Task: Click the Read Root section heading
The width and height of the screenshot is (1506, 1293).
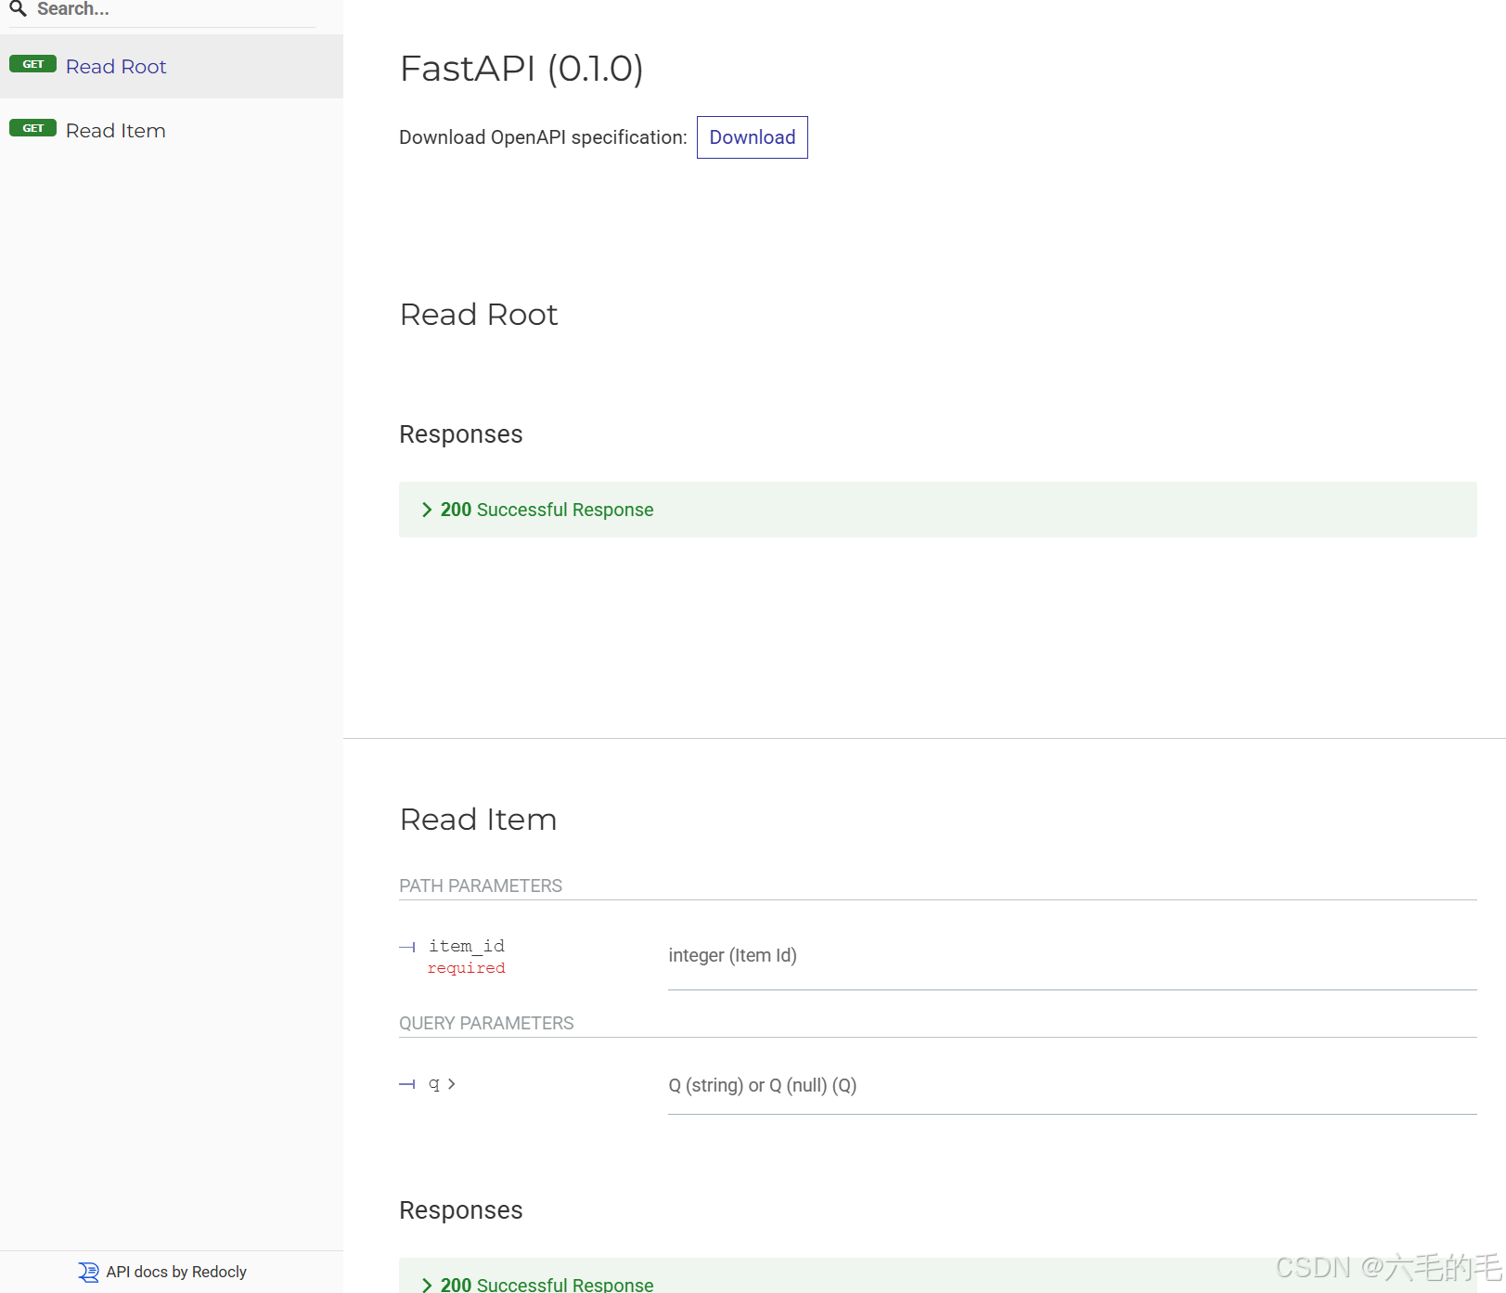Action: click(x=479, y=315)
